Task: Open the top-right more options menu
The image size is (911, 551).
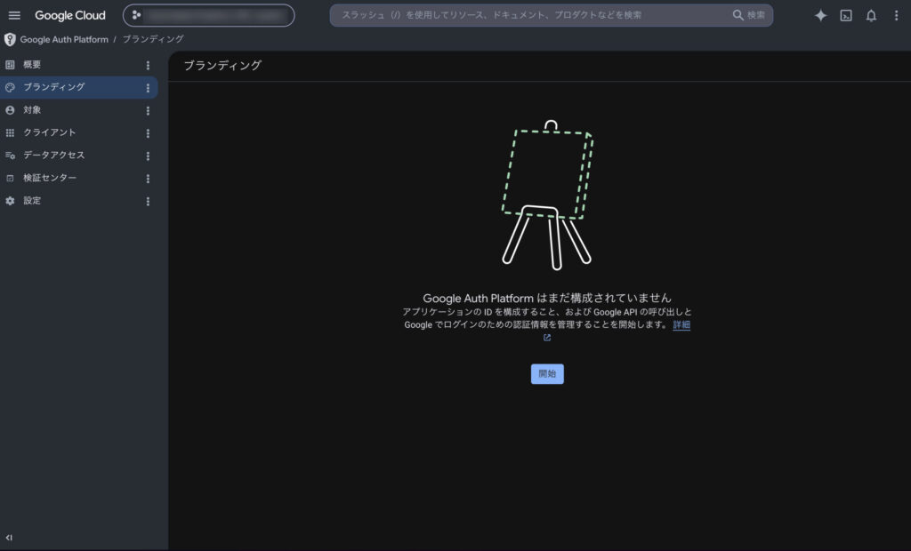Action: pos(896,16)
